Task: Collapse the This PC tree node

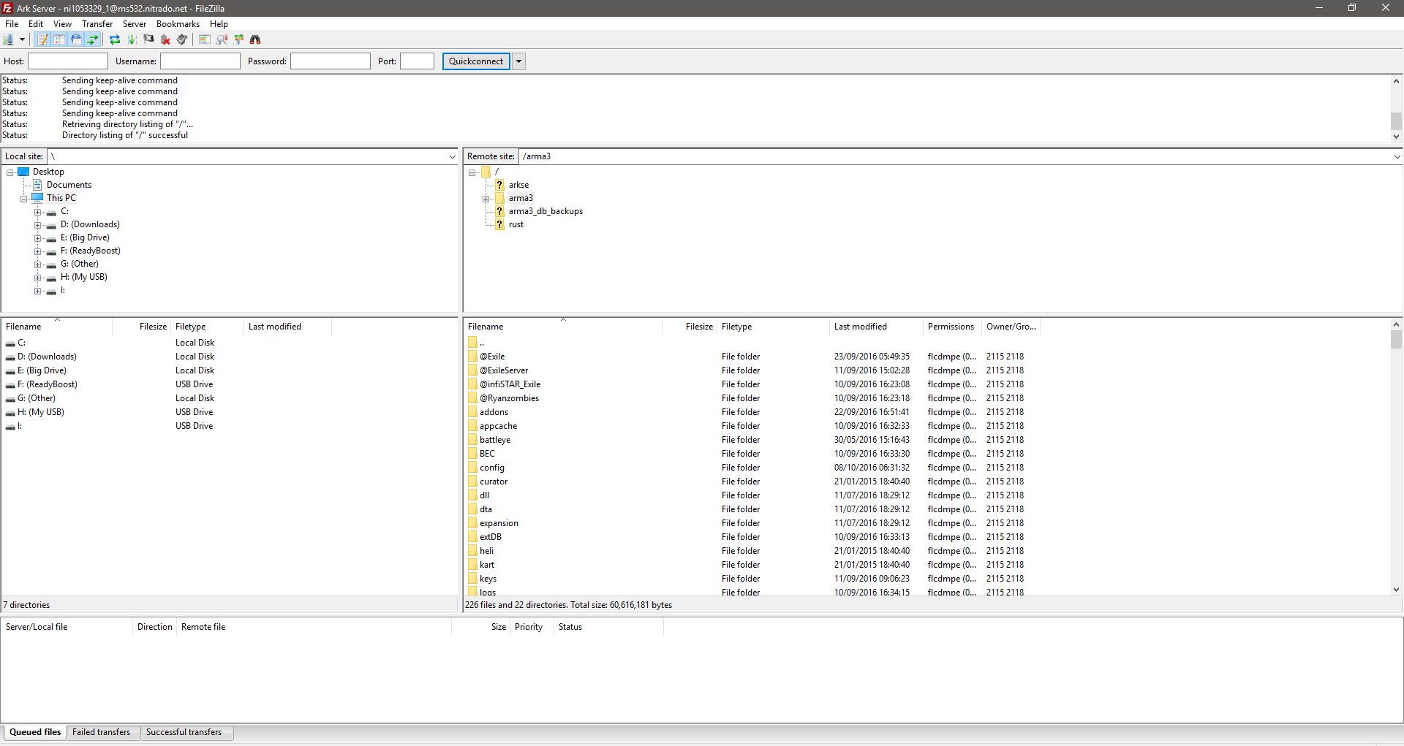Action: [24, 199]
